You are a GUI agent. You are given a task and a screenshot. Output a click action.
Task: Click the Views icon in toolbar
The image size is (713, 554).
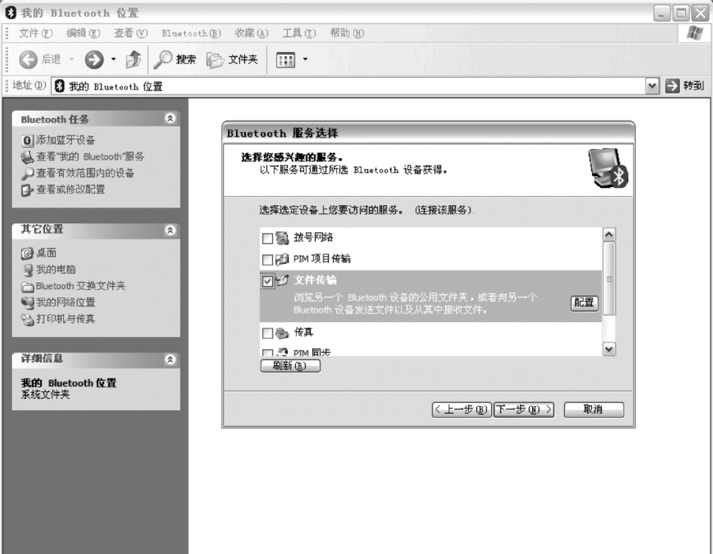coord(285,60)
